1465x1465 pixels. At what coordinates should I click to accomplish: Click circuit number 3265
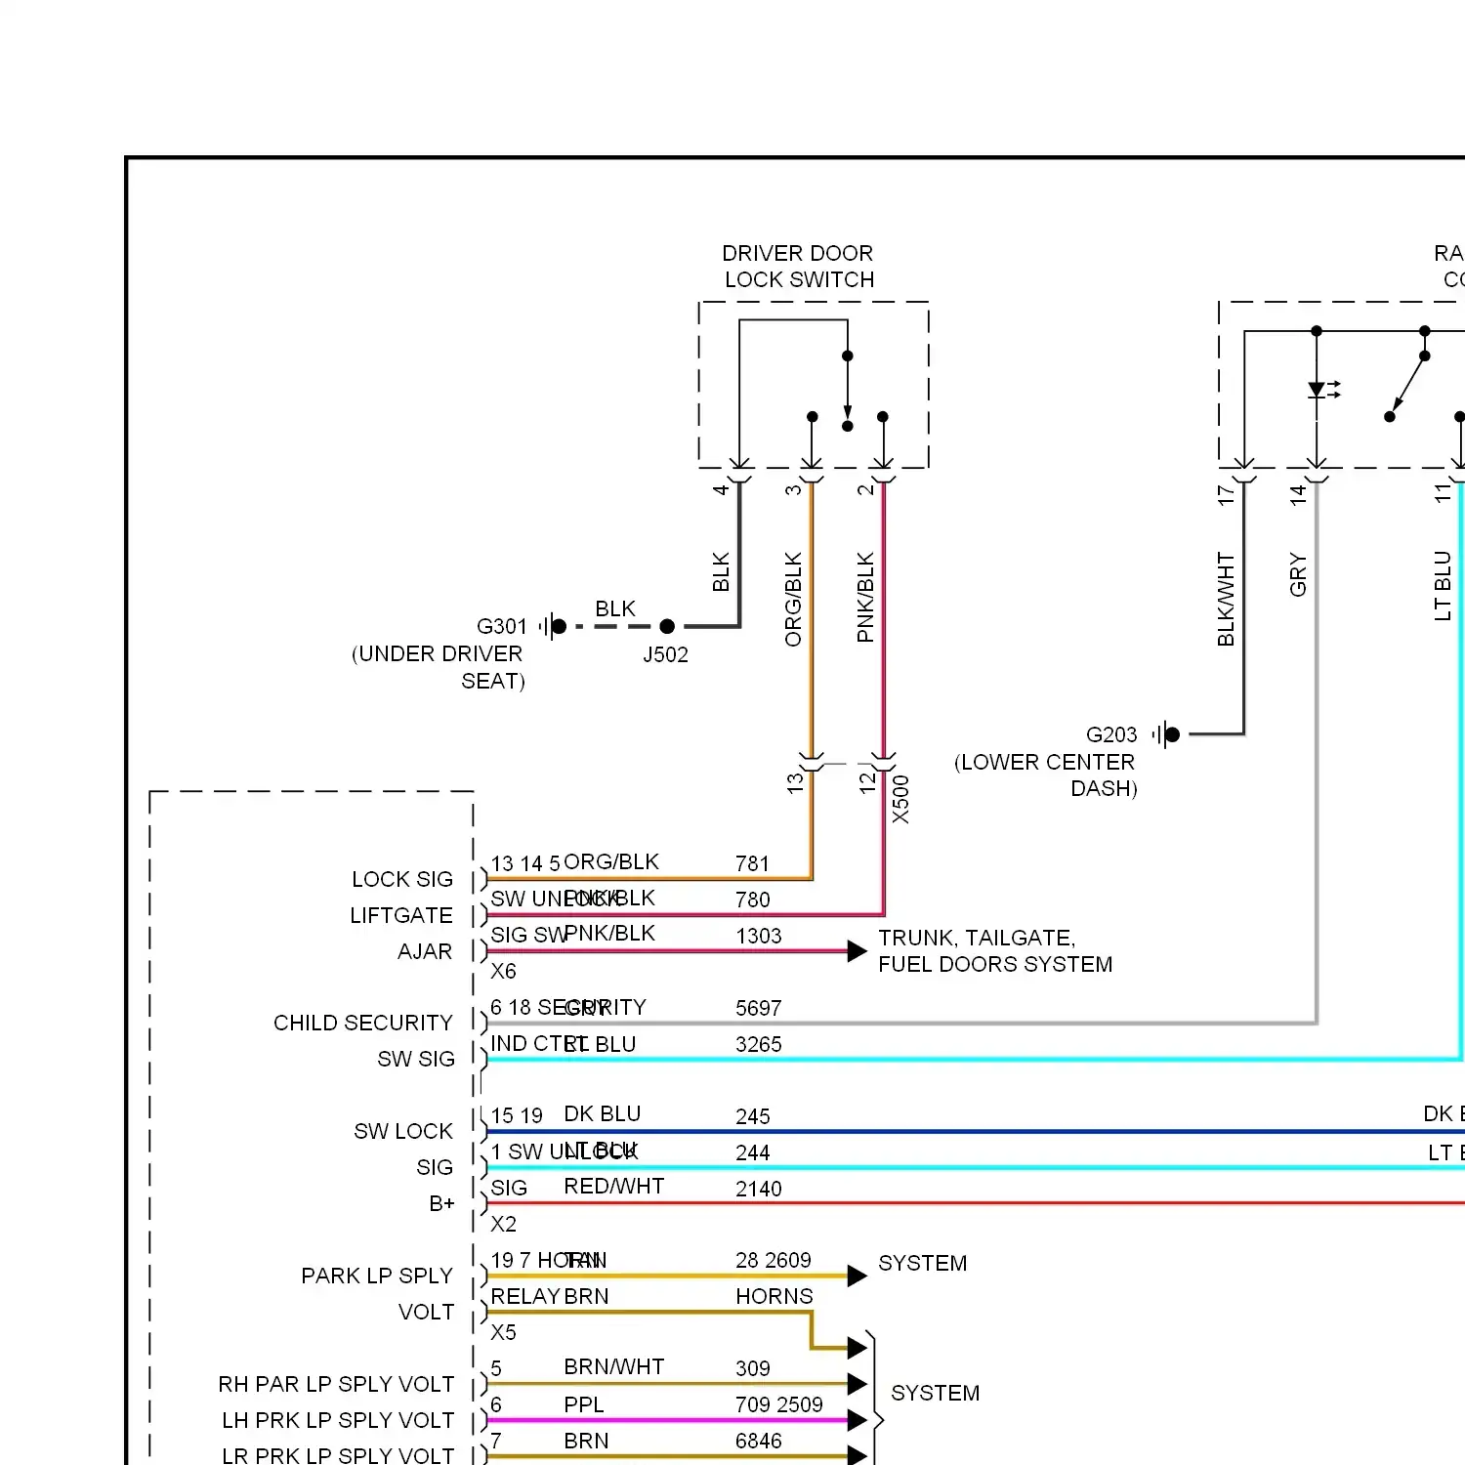pos(759,1044)
